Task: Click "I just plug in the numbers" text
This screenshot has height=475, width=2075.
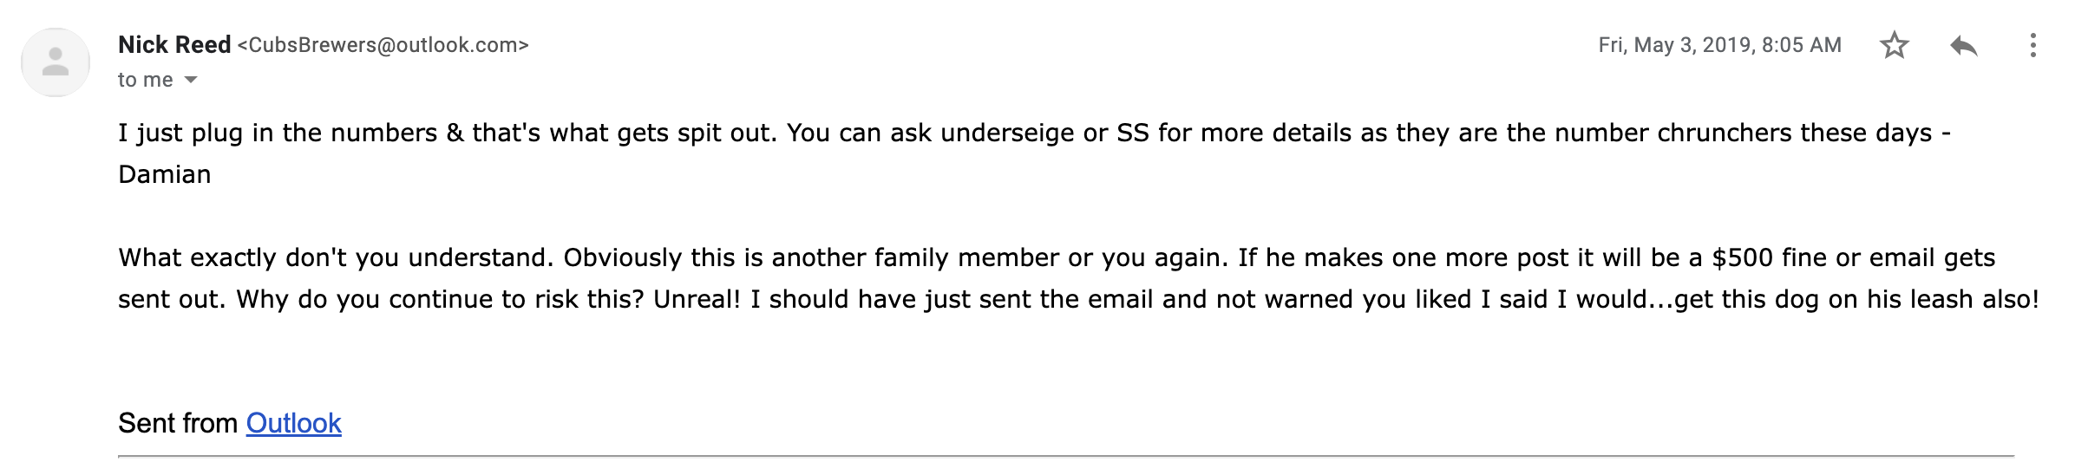Action: click(278, 133)
